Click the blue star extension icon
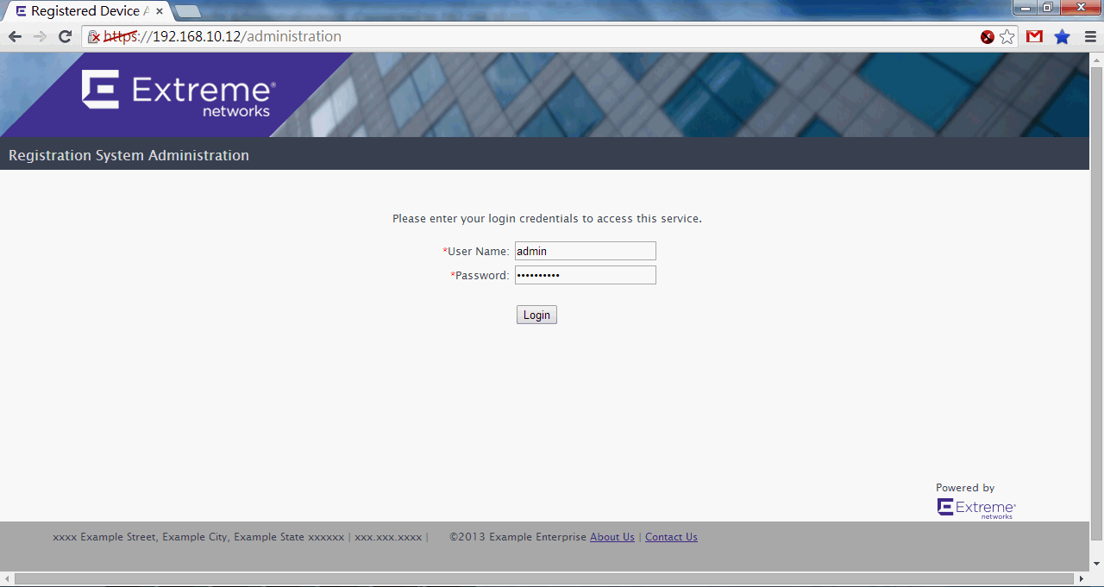 coord(1063,37)
